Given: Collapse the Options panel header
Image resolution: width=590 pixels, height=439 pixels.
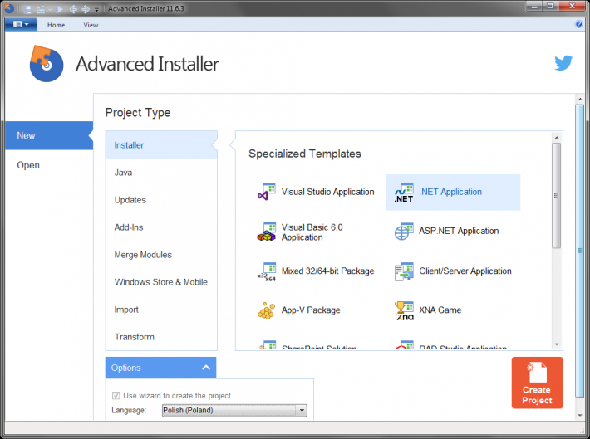Looking at the screenshot, I should coord(160,368).
